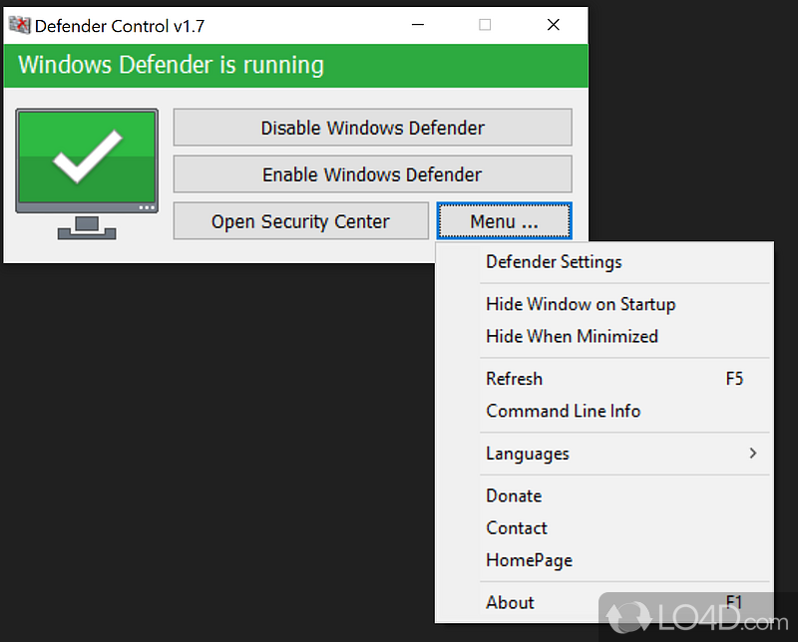The height and width of the screenshot is (642, 798).
Task: Open the Menu dropdown
Action: coord(504,220)
